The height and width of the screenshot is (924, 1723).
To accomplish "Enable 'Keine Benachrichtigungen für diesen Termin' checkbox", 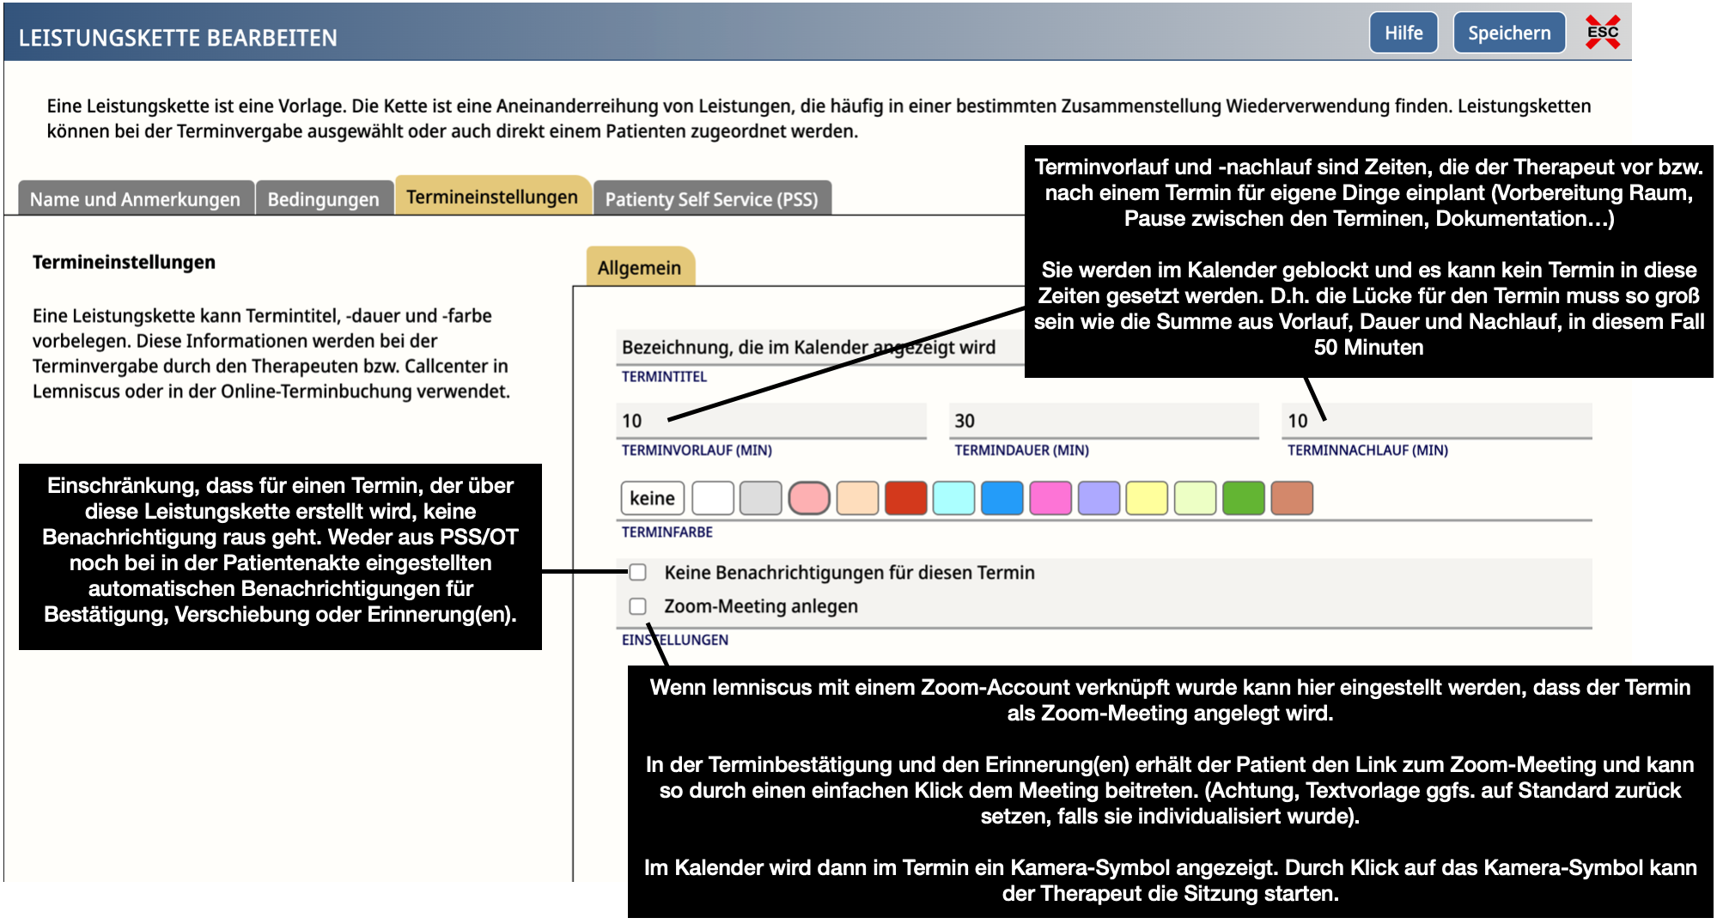I will 637,572.
